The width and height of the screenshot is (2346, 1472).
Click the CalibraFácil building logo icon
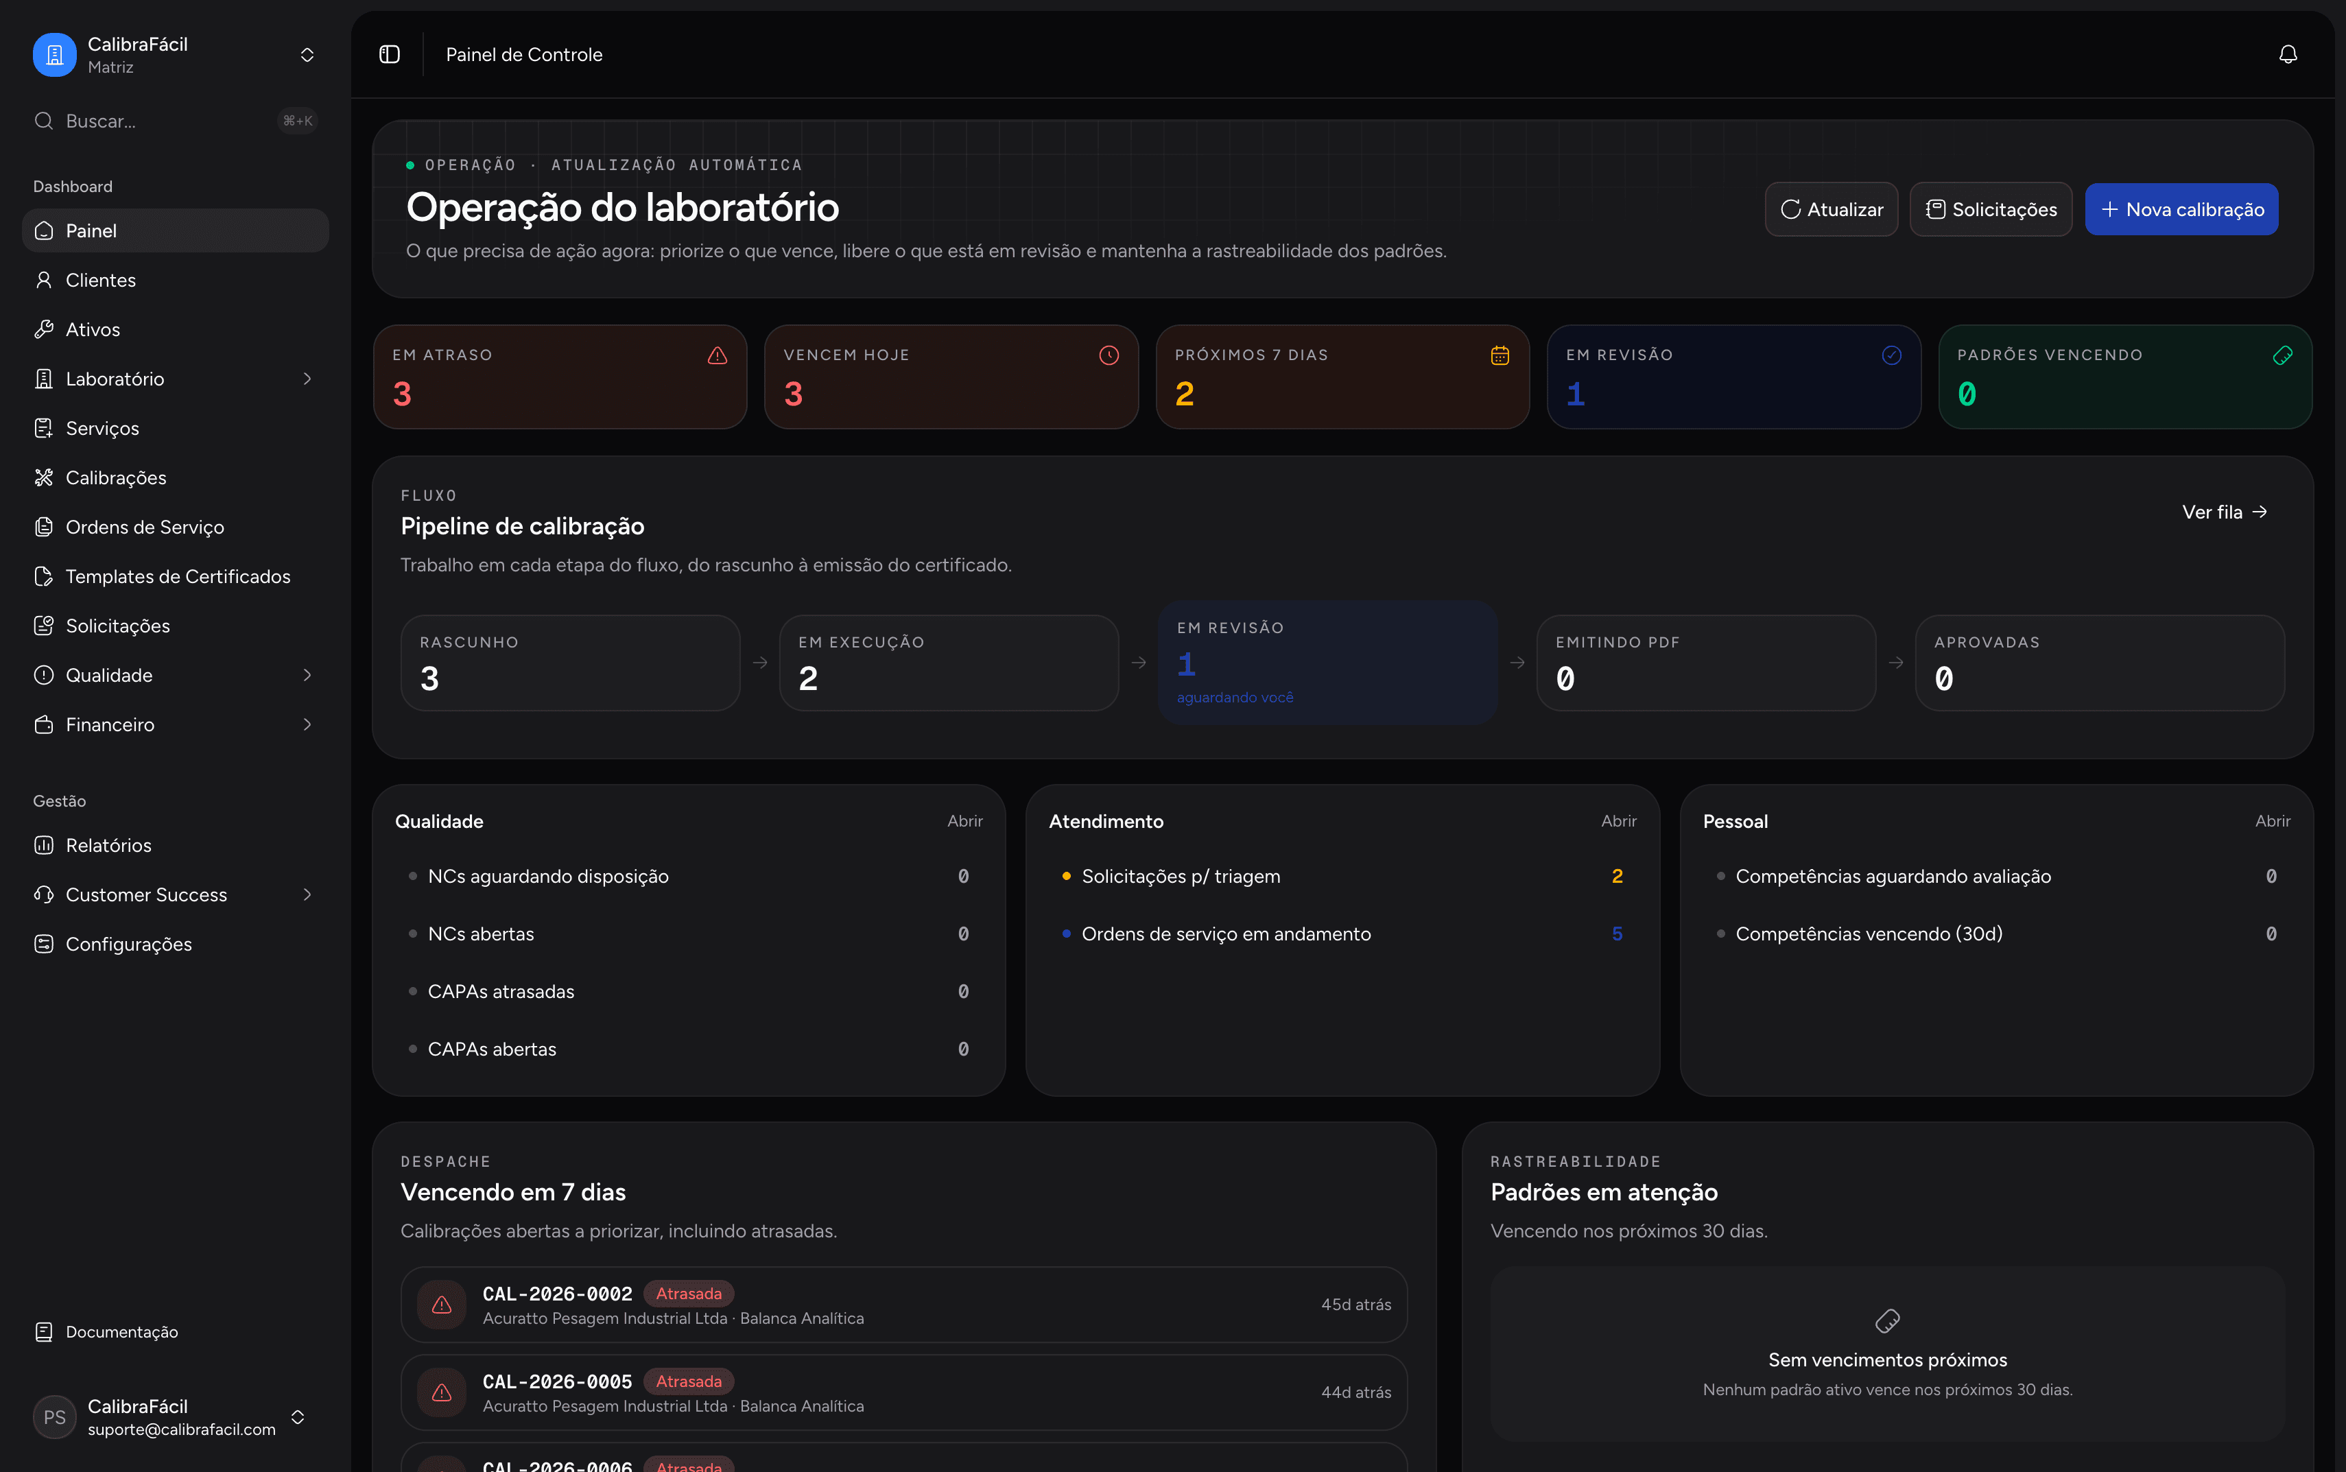pyautogui.click(x=54, y=54)
